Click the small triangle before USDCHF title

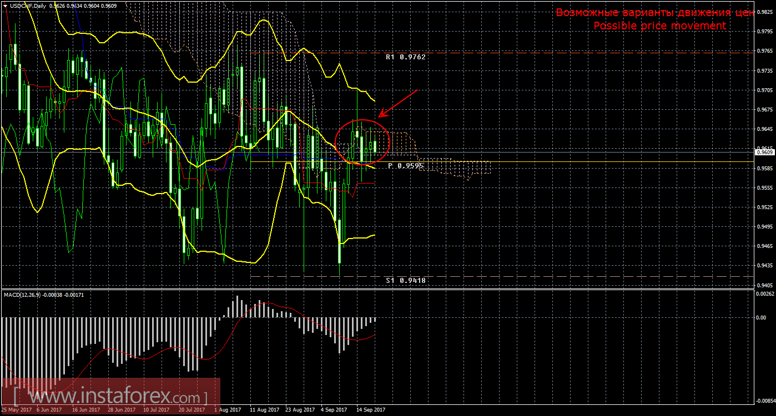click(5, 6)
